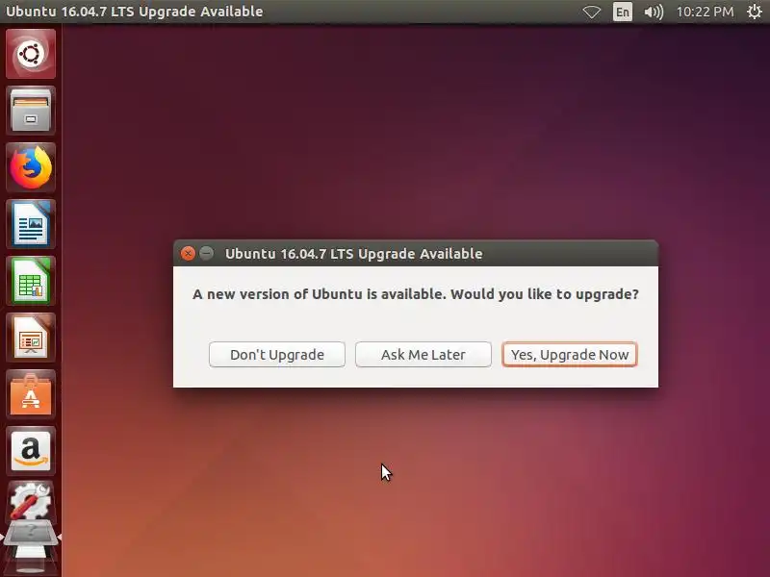Click the network connection indicator

click(x=592, y=12)
